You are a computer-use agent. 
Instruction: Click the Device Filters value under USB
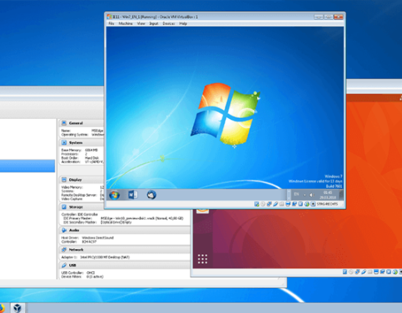[x=95, y=277]
